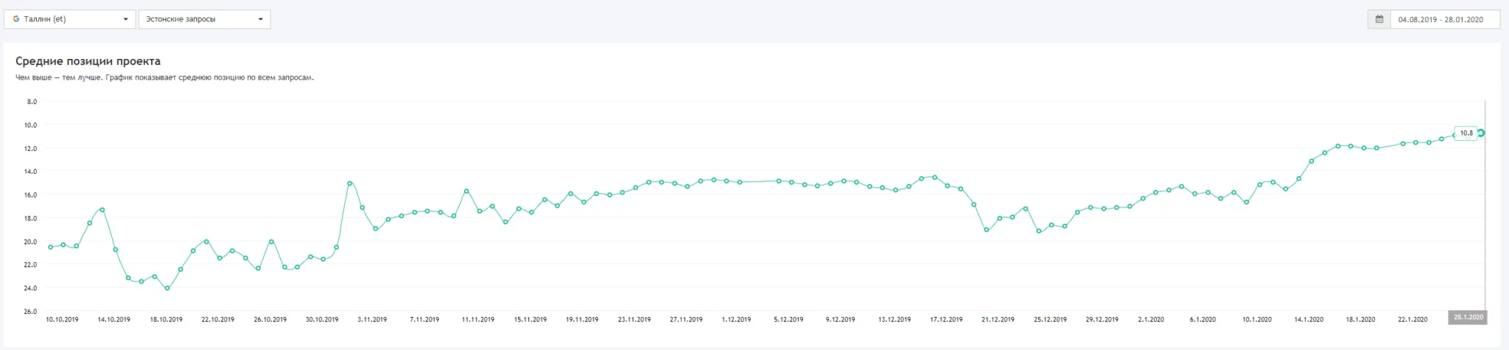Click the highlighted end-point marker on the chart line
The image size is (1509, 350).
[x=1481, y=133]
